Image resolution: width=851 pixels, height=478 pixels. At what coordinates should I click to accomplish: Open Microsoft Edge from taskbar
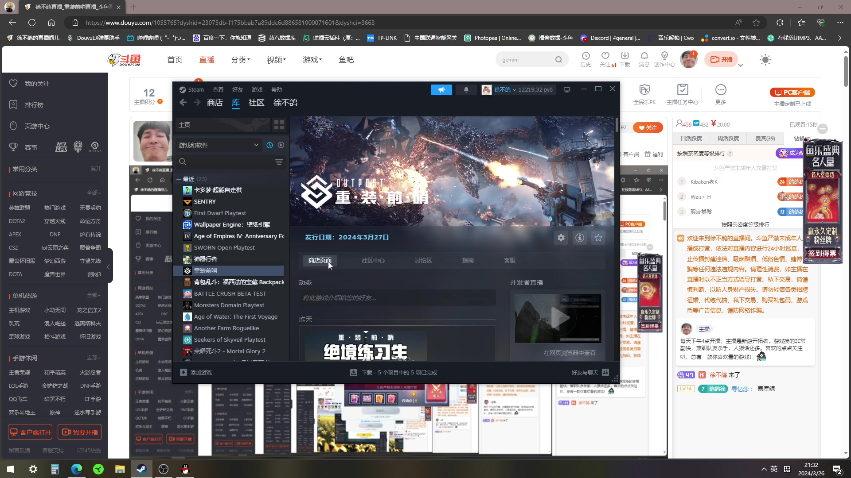tap(77, 469)
